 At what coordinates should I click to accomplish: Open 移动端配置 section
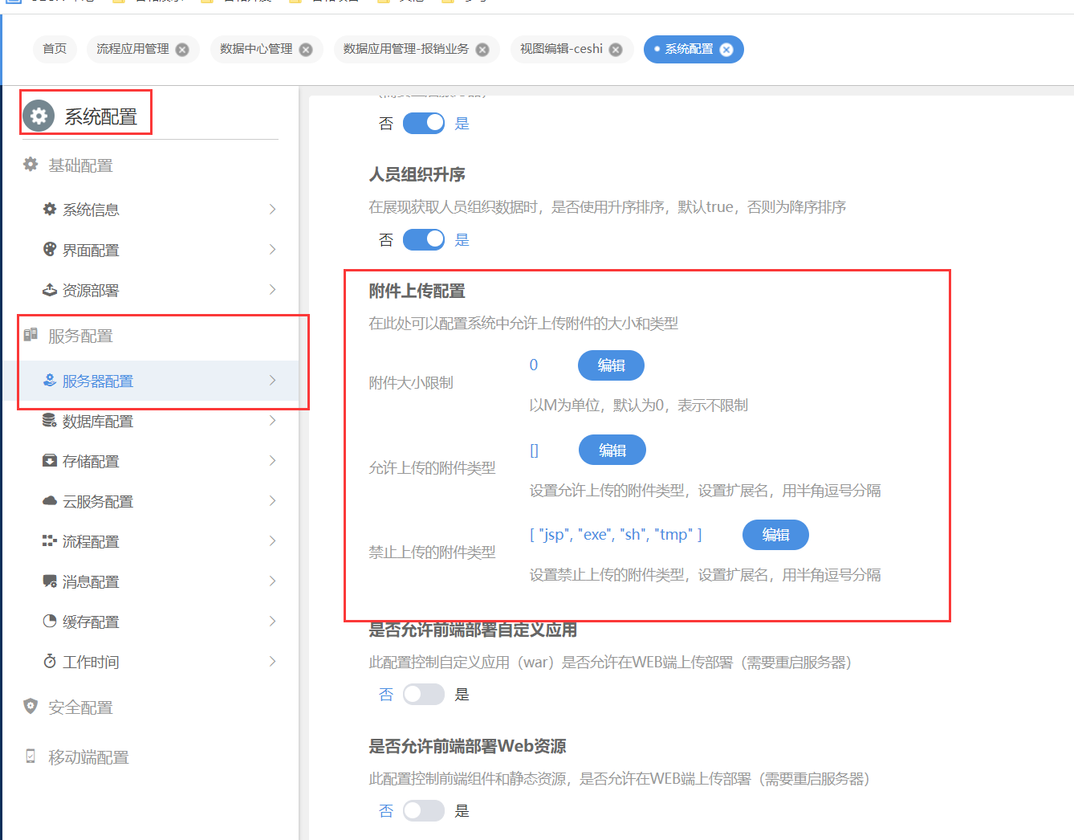tap(88, 757)
